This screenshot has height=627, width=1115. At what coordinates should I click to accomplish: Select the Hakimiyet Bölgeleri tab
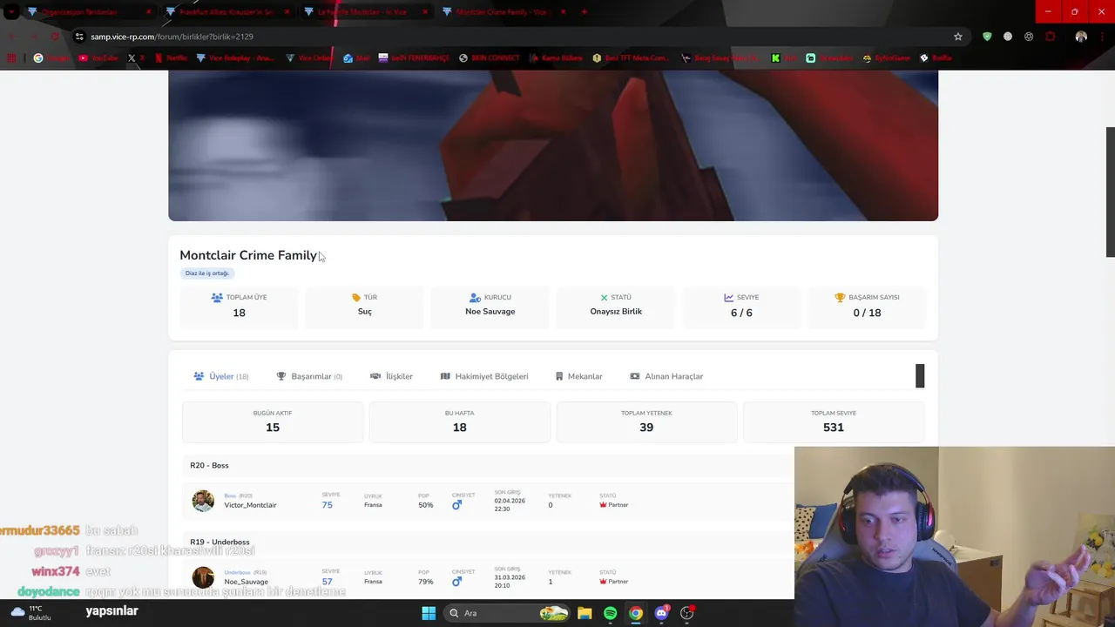484,376
